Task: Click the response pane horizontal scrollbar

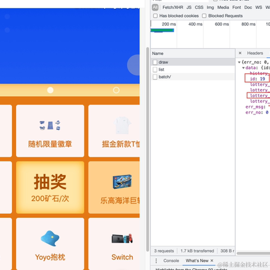Action: point(253,253)
